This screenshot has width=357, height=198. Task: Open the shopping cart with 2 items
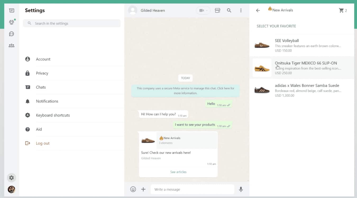(x=343, y=11)
